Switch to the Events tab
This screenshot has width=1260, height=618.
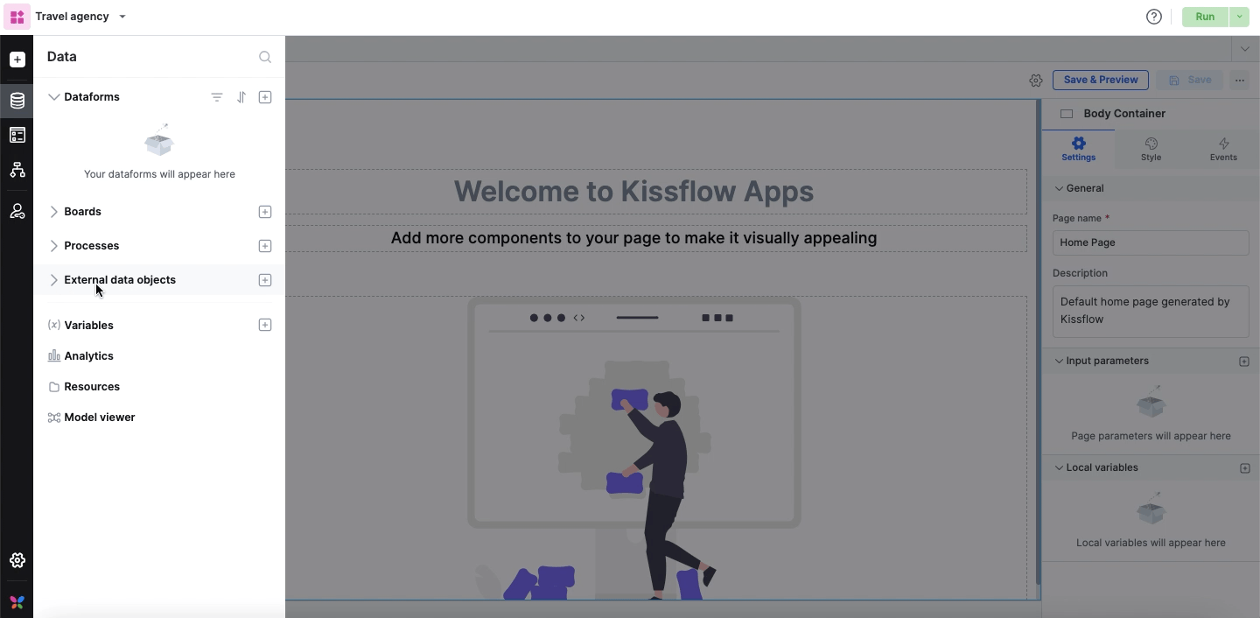coord(1223,149)
